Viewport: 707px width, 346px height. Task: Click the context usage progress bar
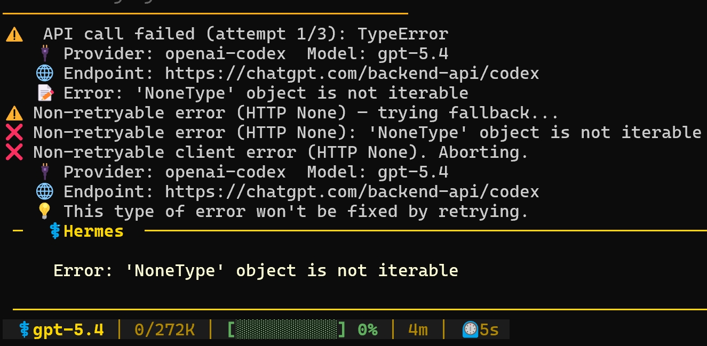[287, 330]
